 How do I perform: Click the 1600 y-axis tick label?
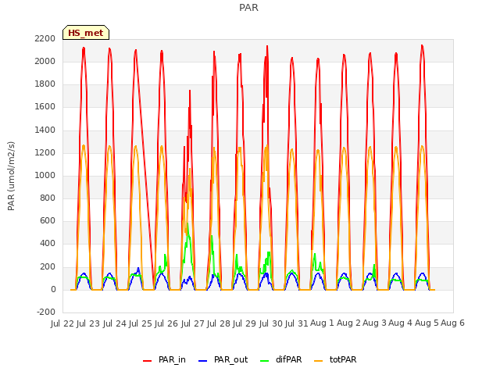point(45,107)
